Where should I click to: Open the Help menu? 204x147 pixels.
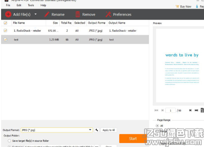tap(43, 5)
